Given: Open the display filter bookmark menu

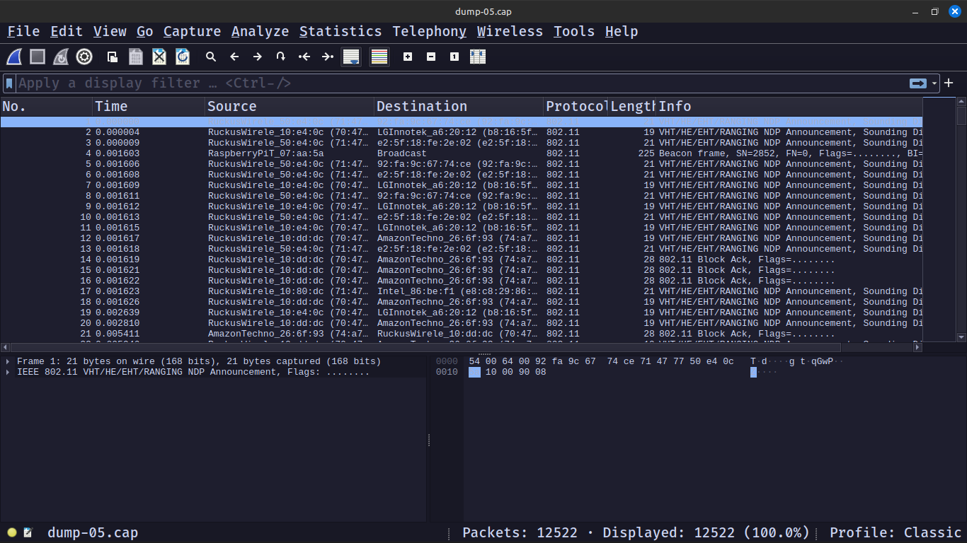Looking at the screenshot, I should click(x=9, y=83).
